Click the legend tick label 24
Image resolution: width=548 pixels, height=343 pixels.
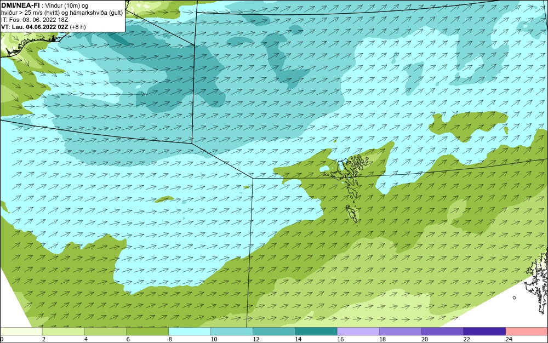[x=509, y=339]
